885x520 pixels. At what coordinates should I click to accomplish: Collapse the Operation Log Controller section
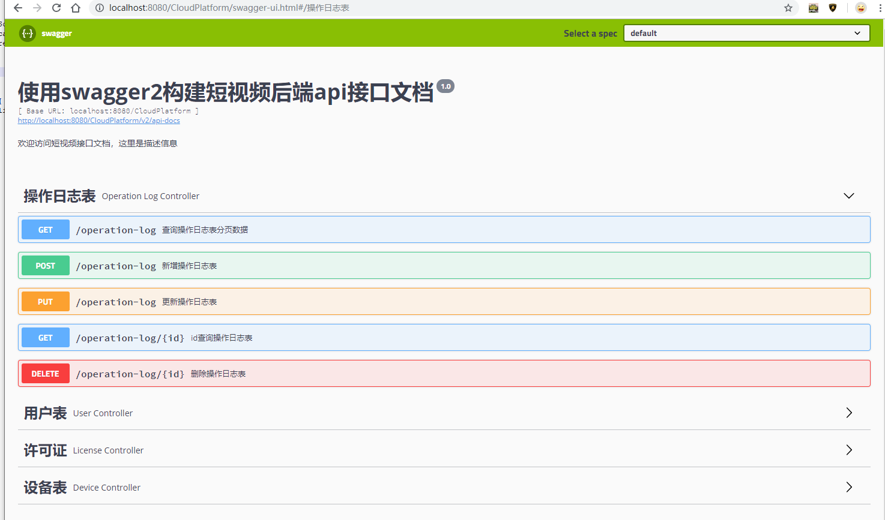coord(848,196)
